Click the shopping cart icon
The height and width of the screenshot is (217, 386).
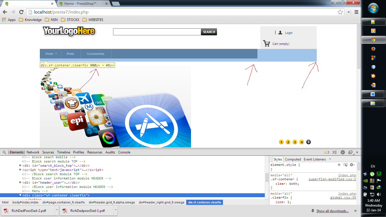point(266,44)
